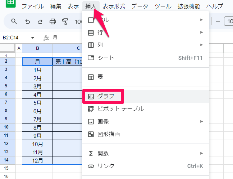Viewport: 233px width, 179px height.
Task: Activate the paint format tool
Action: click(65, 21)
